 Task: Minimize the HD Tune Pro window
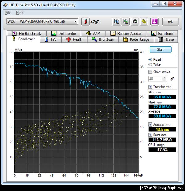pos(155,4)
